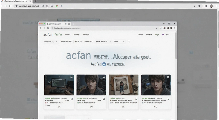The image size is (219, 120).
Task: Click the solid star bookmark in the outer browser
Action: 199,6
